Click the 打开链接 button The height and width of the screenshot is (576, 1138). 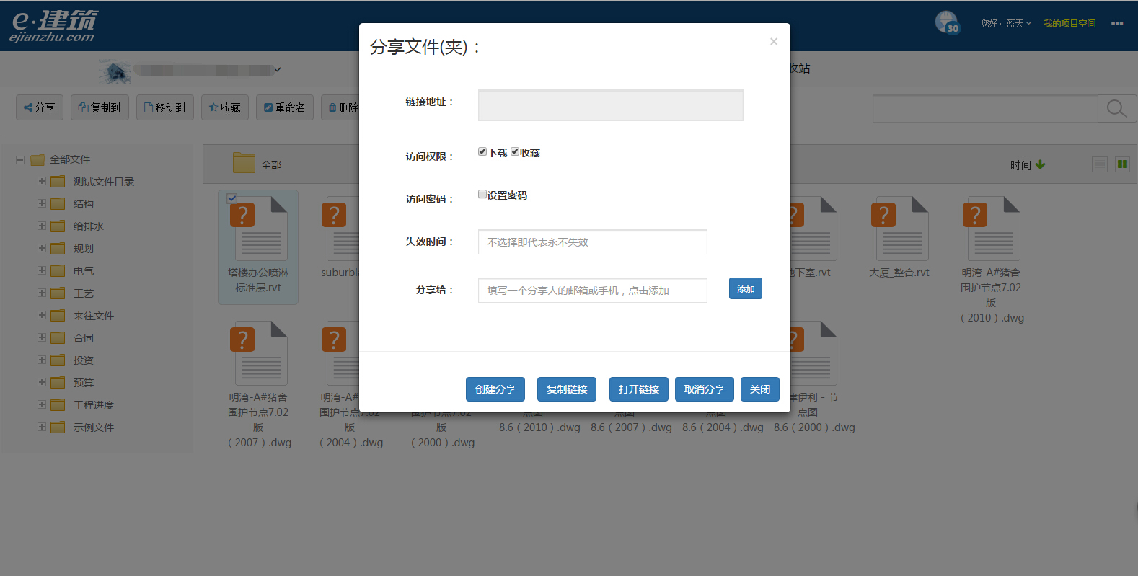coord(639,389)
